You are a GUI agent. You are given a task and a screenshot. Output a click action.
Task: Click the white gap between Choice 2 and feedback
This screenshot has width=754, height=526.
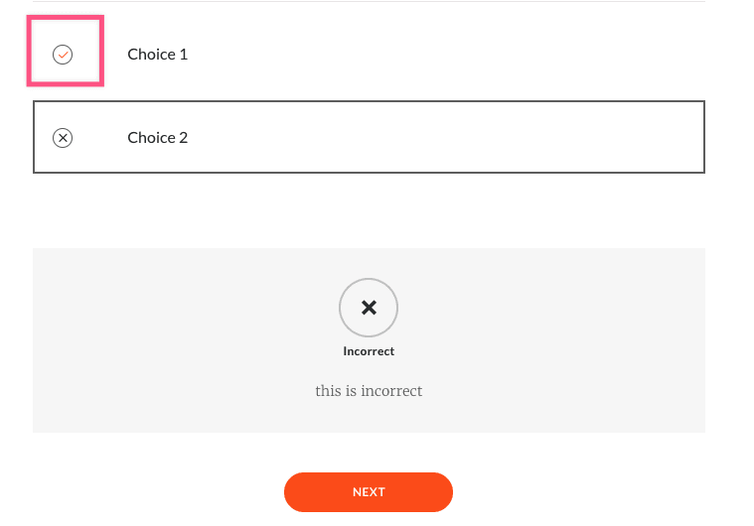[x=369, y=210]
